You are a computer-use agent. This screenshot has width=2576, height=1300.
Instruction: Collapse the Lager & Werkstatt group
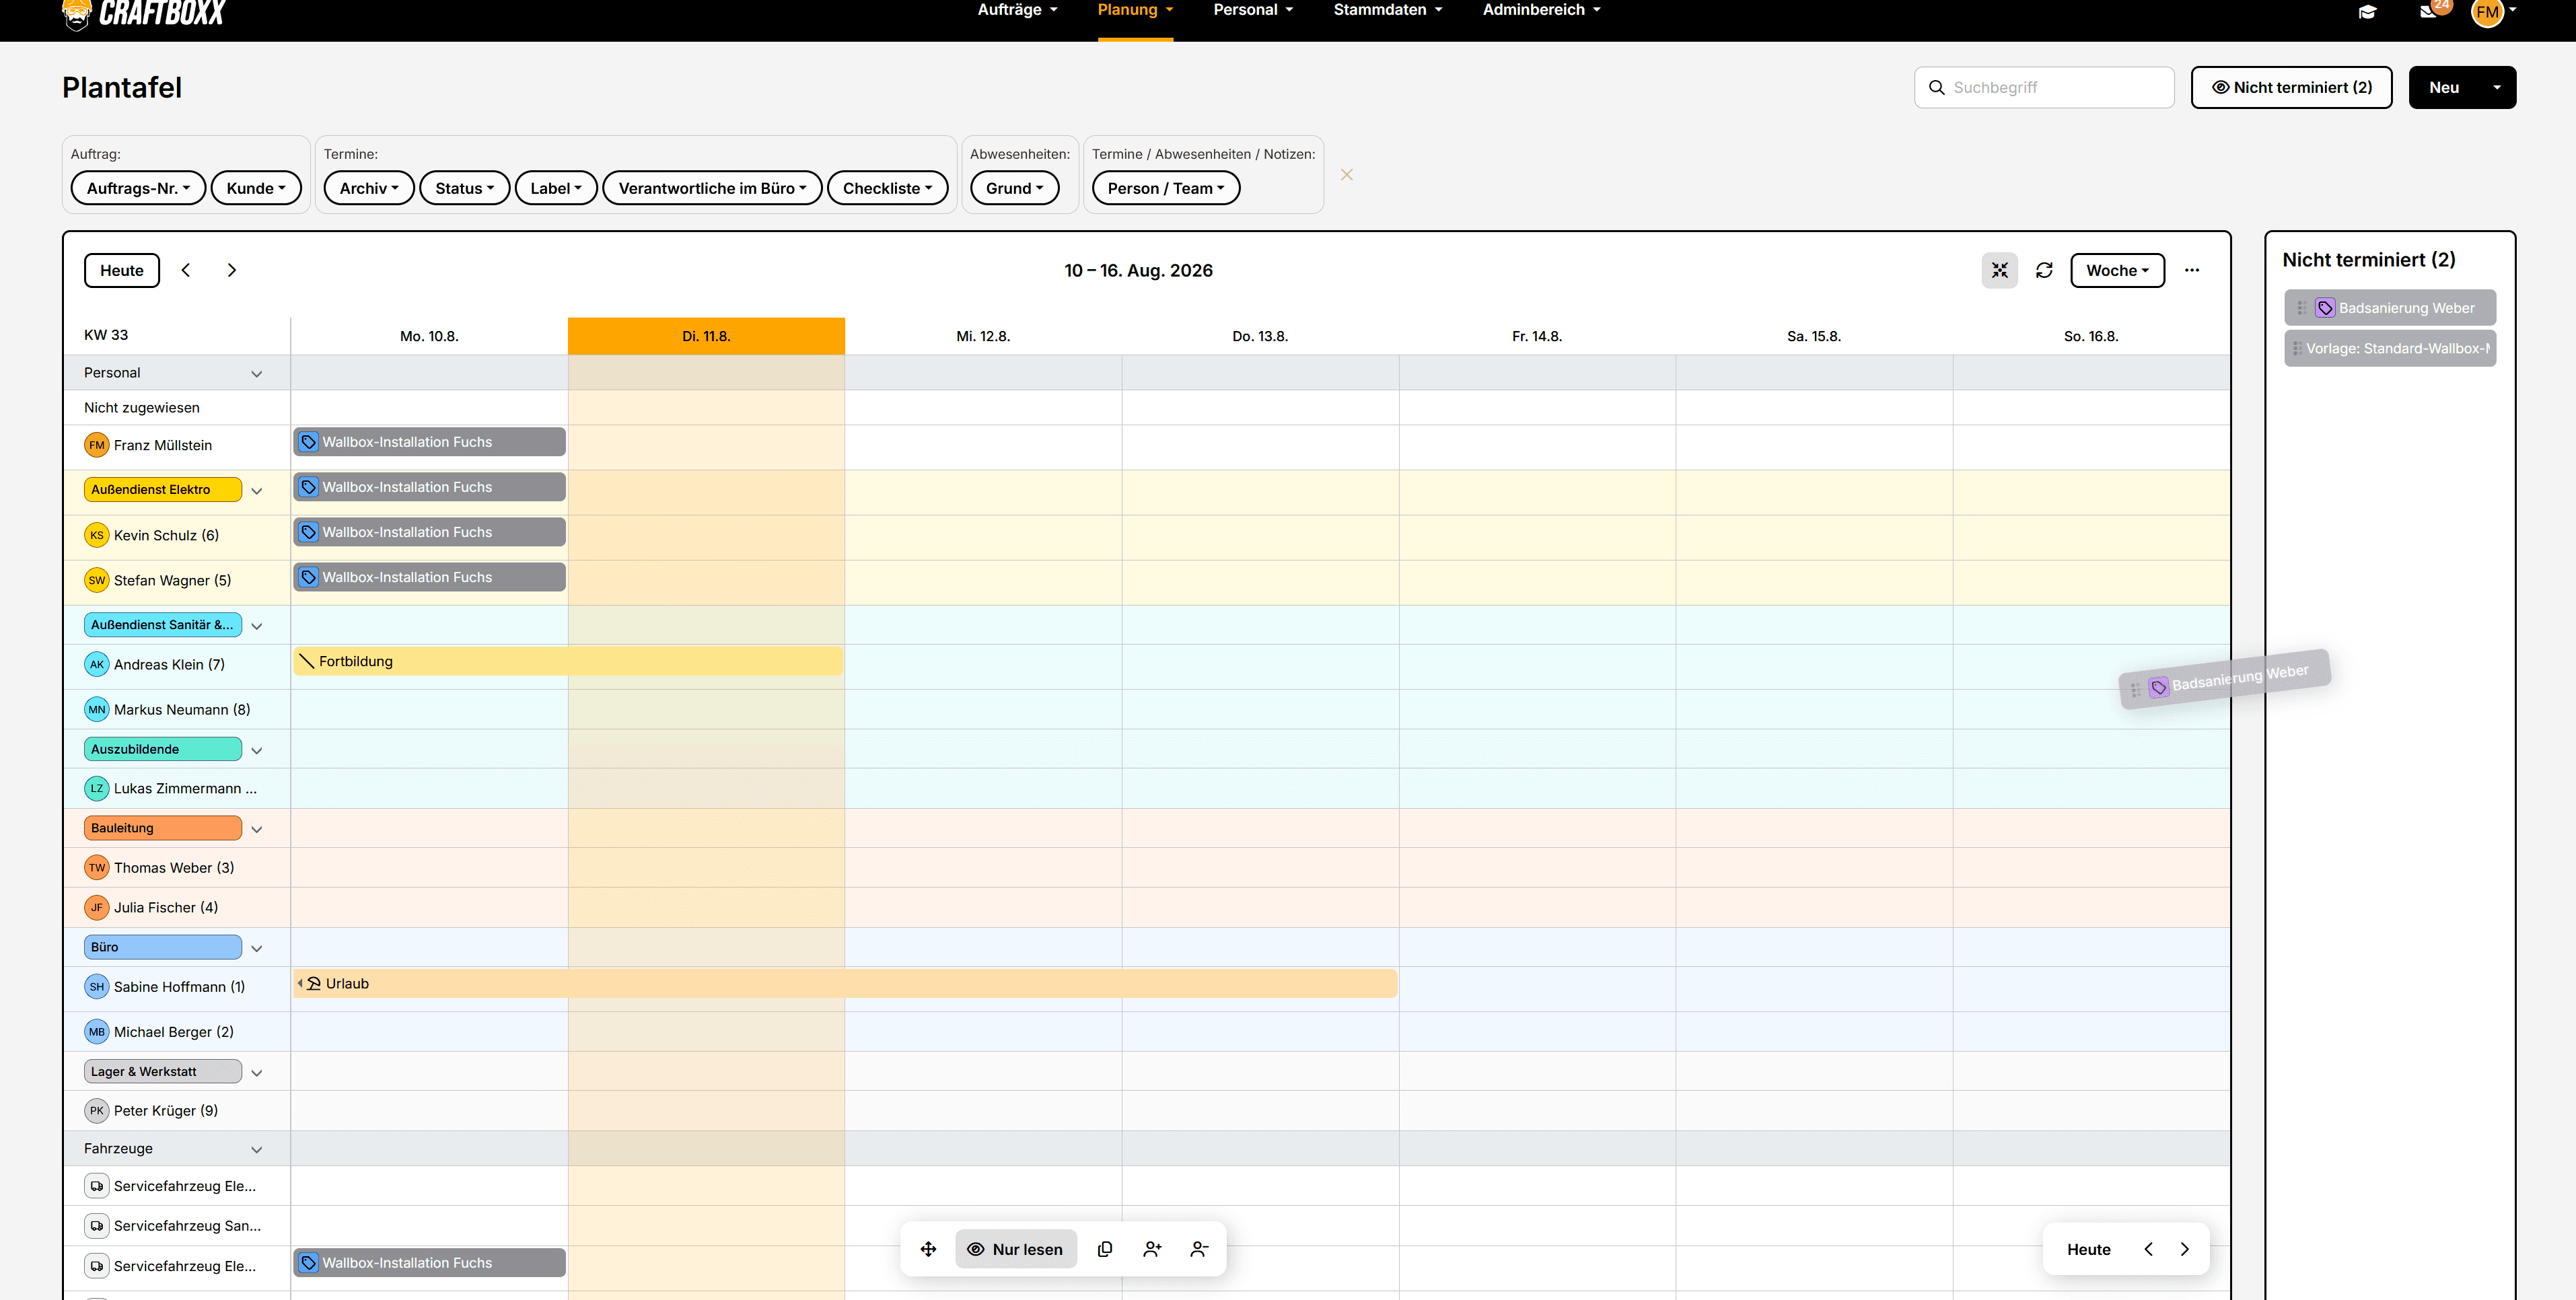click(x=257, y=1072)
